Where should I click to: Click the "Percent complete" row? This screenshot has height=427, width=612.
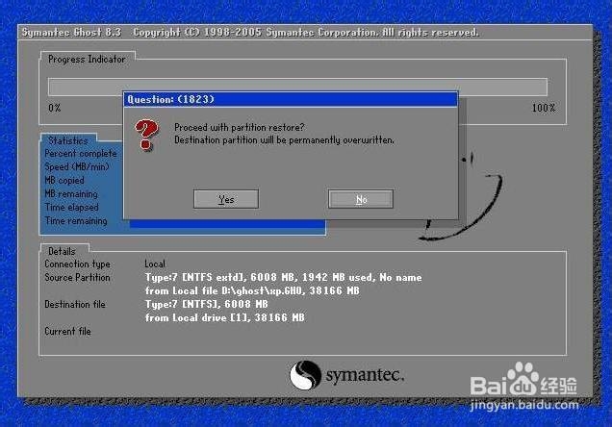81,154
